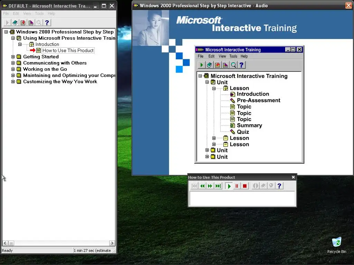This screenshot has width=354, height=265.
Task: Maximize the DEFAULT training window
Action: tap(104, 6)
